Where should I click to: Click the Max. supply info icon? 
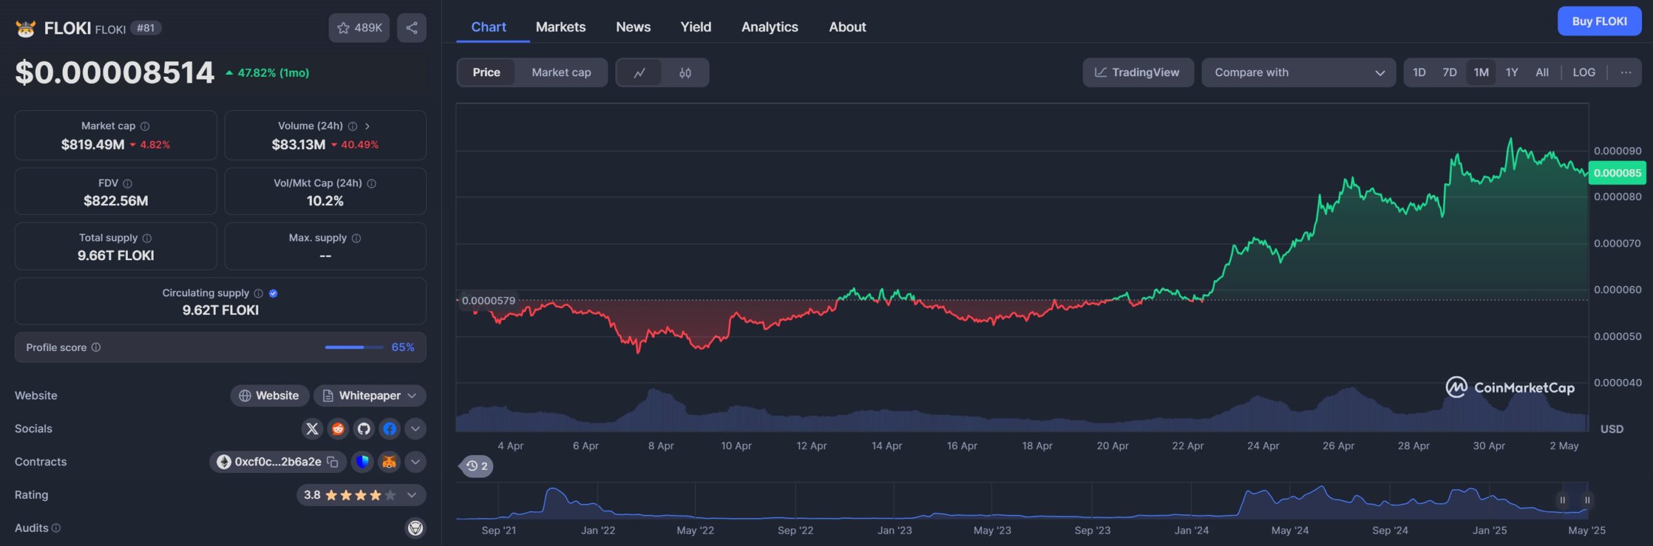point(356,238)
